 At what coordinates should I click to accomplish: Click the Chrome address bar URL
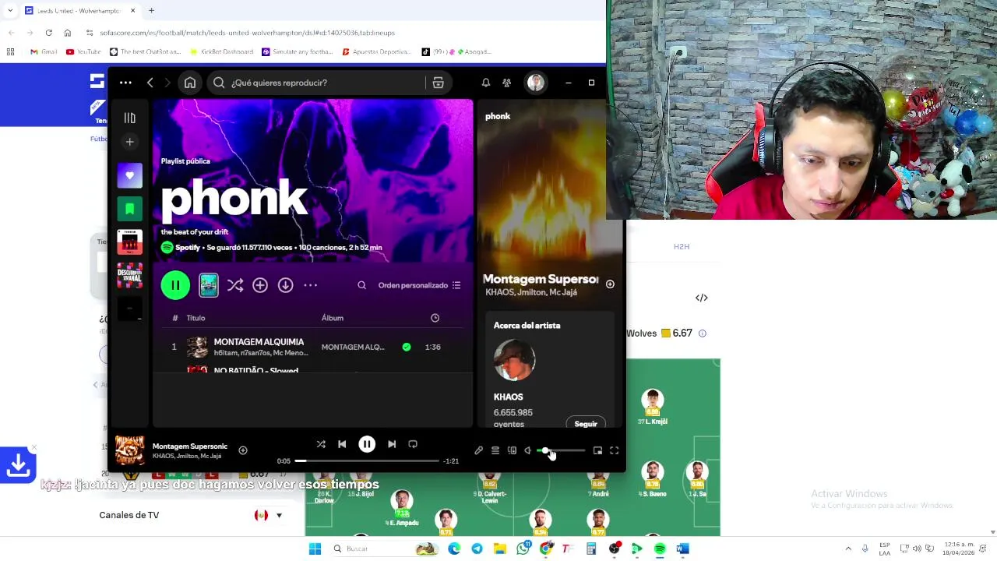pos(247,33)
